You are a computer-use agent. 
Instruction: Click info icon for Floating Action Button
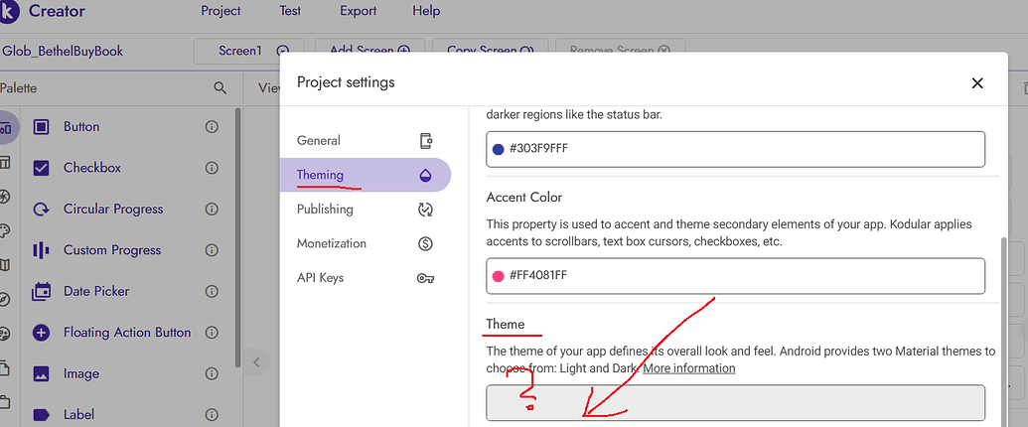click(212, 333)
